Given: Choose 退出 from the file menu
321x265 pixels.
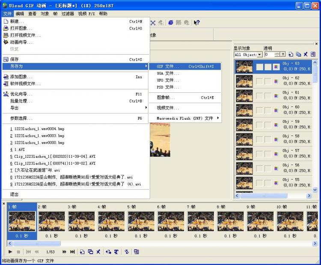Looking at the screenshot, I should coord(76,194).
